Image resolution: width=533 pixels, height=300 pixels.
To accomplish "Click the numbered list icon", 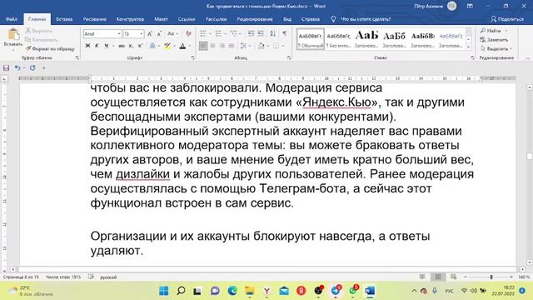I will click(218, 33).
